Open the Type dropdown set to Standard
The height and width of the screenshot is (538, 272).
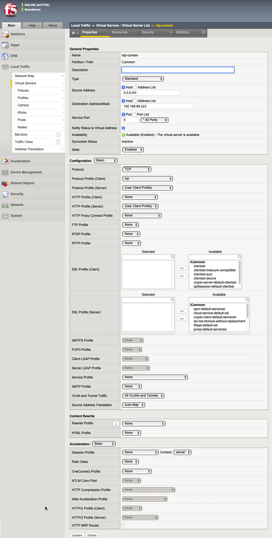pyautogui.click(x=143, y=79)
